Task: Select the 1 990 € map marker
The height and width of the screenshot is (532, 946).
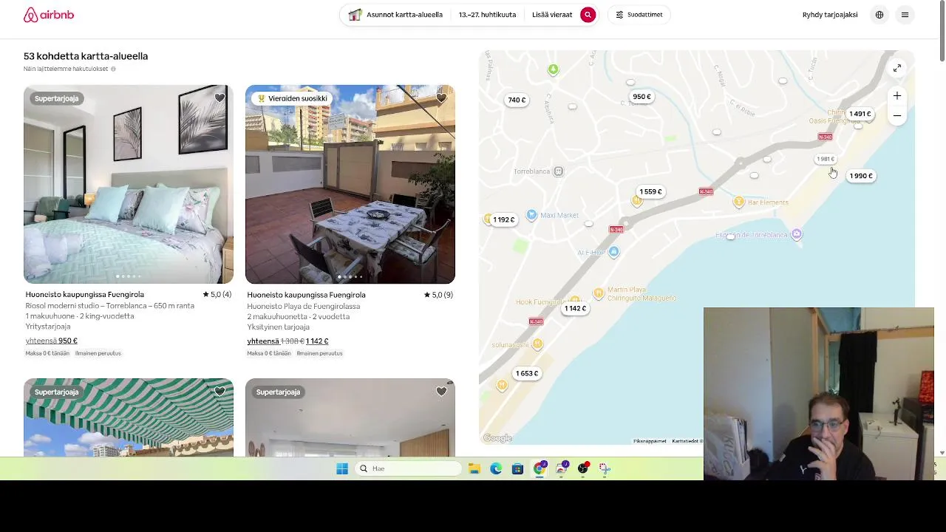Action: (x=861, y=176)
